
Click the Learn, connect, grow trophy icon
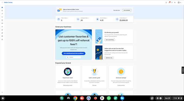(94, 72)
